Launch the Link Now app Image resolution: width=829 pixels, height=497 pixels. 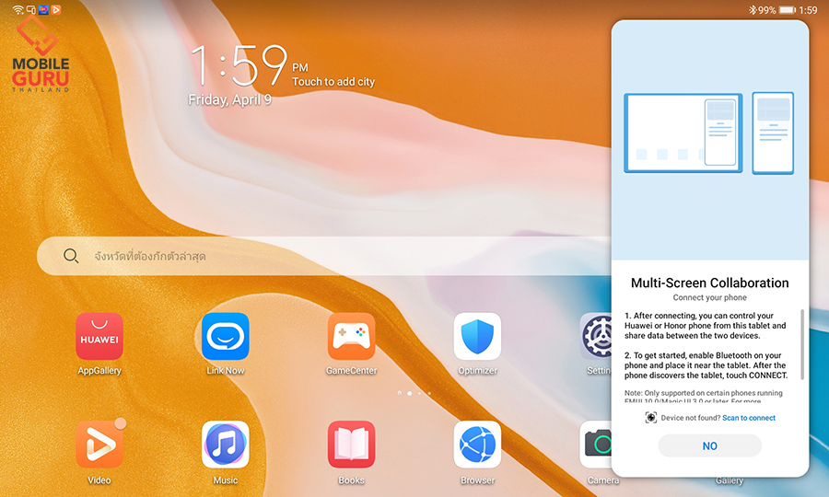click(x=226, y=337)
